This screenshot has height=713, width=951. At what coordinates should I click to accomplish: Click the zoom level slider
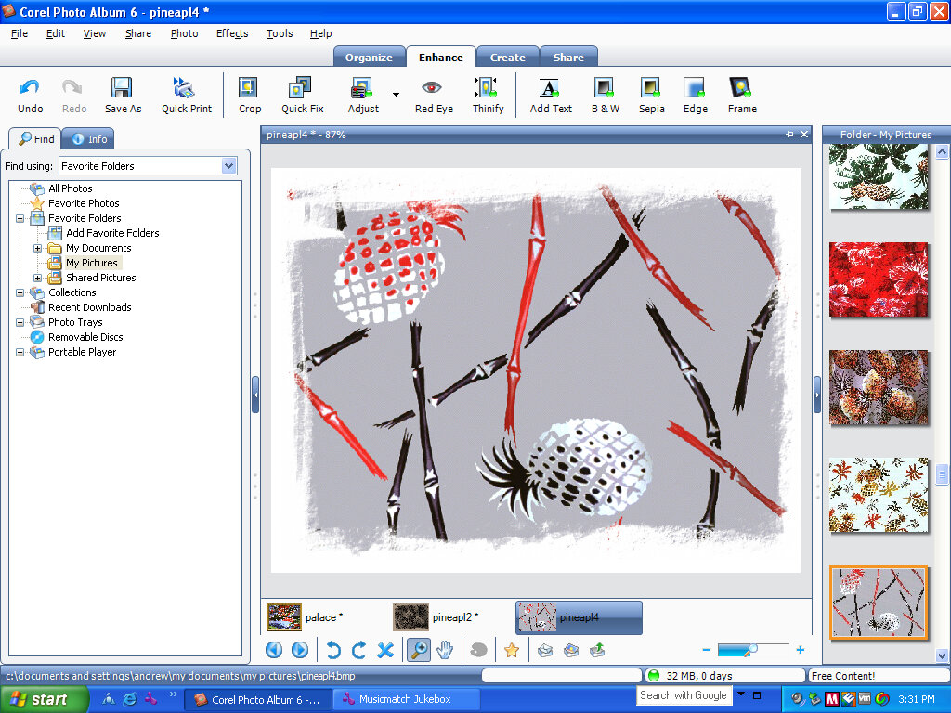point(752,650)
